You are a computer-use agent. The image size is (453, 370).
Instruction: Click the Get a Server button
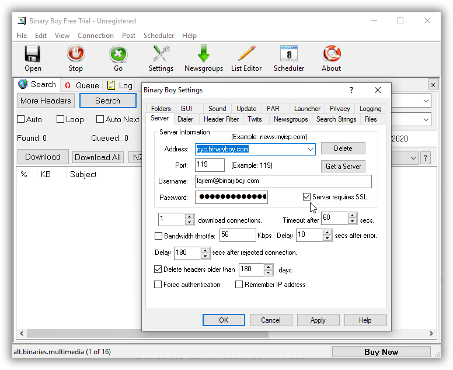[x=343, y=167]
